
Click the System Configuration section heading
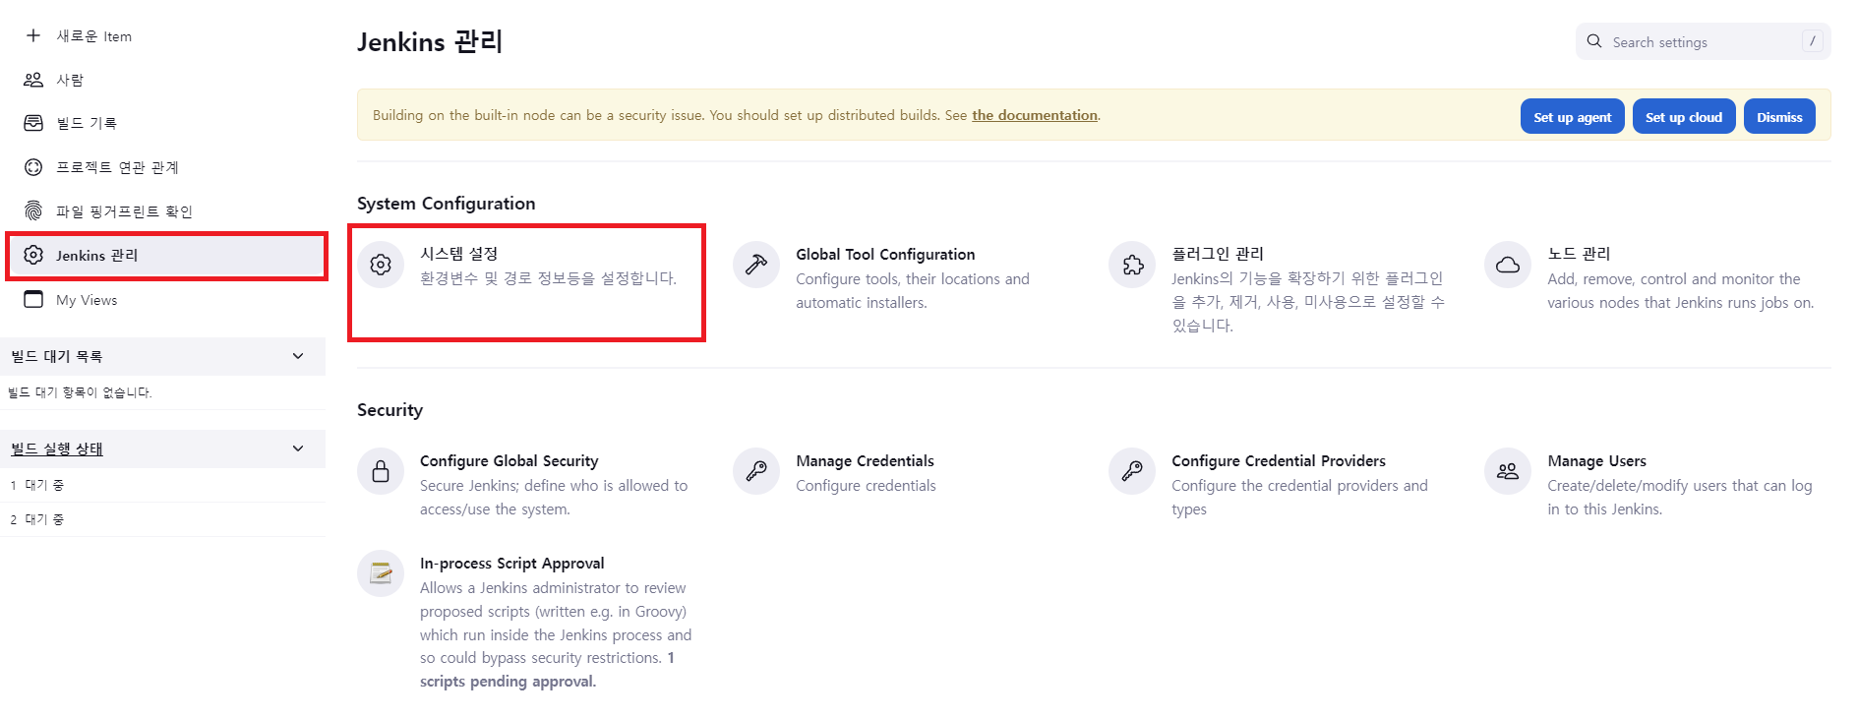[446, 204]
